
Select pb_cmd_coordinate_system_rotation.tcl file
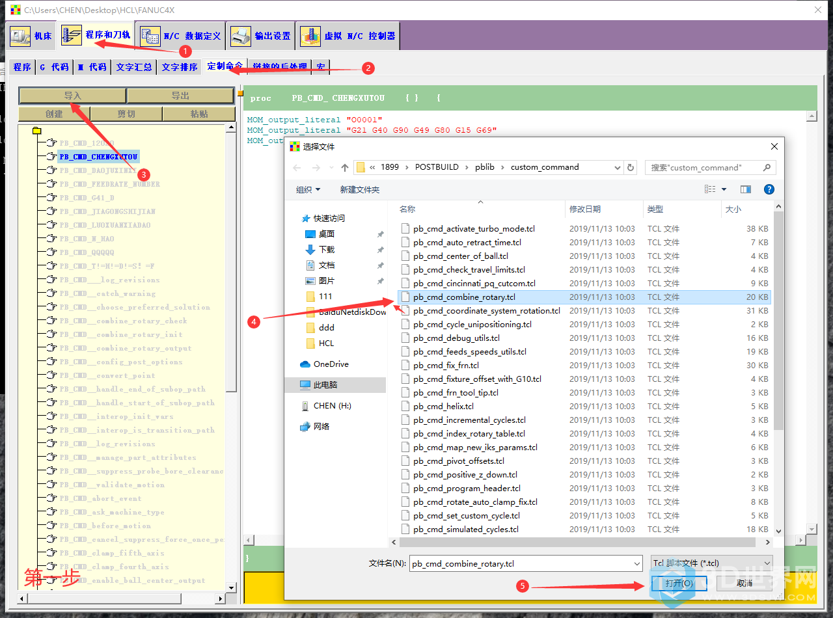click(x=487, y=310)
